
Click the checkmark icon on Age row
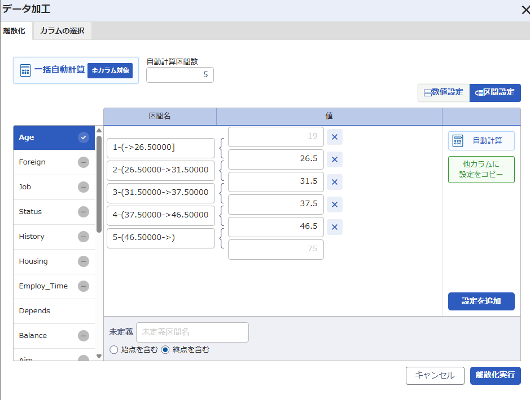[84, 137]
